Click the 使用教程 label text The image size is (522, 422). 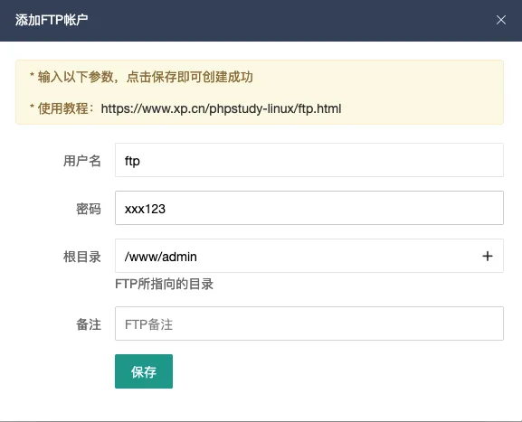62,108
